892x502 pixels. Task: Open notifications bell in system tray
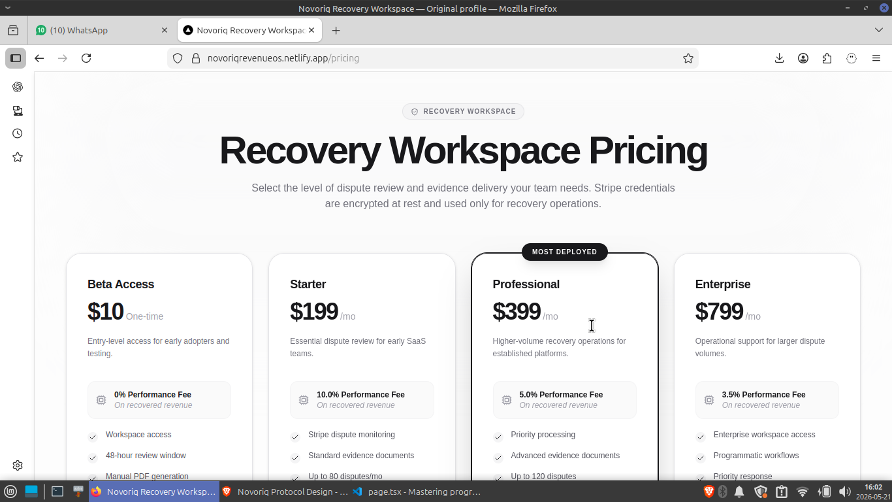(x=739, y=492)
